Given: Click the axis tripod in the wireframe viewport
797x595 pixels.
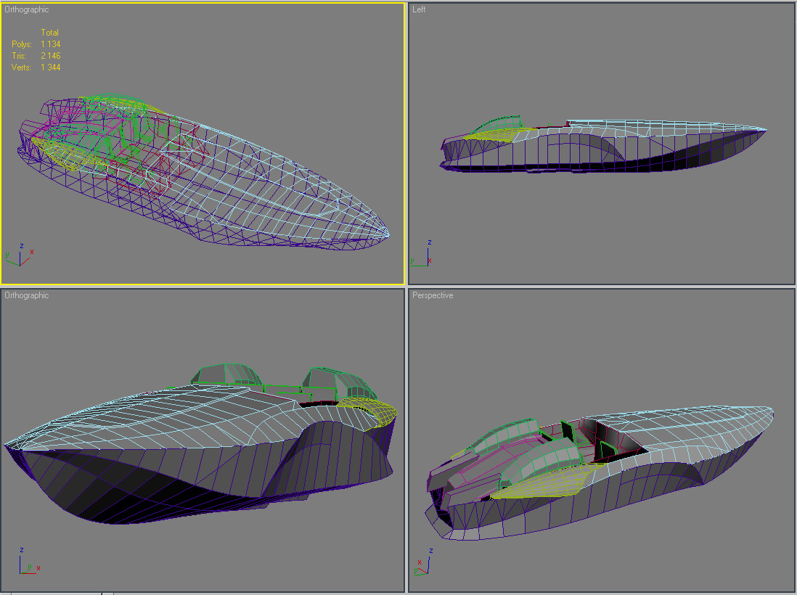Looking at the screenshot, I should point(20,255).
